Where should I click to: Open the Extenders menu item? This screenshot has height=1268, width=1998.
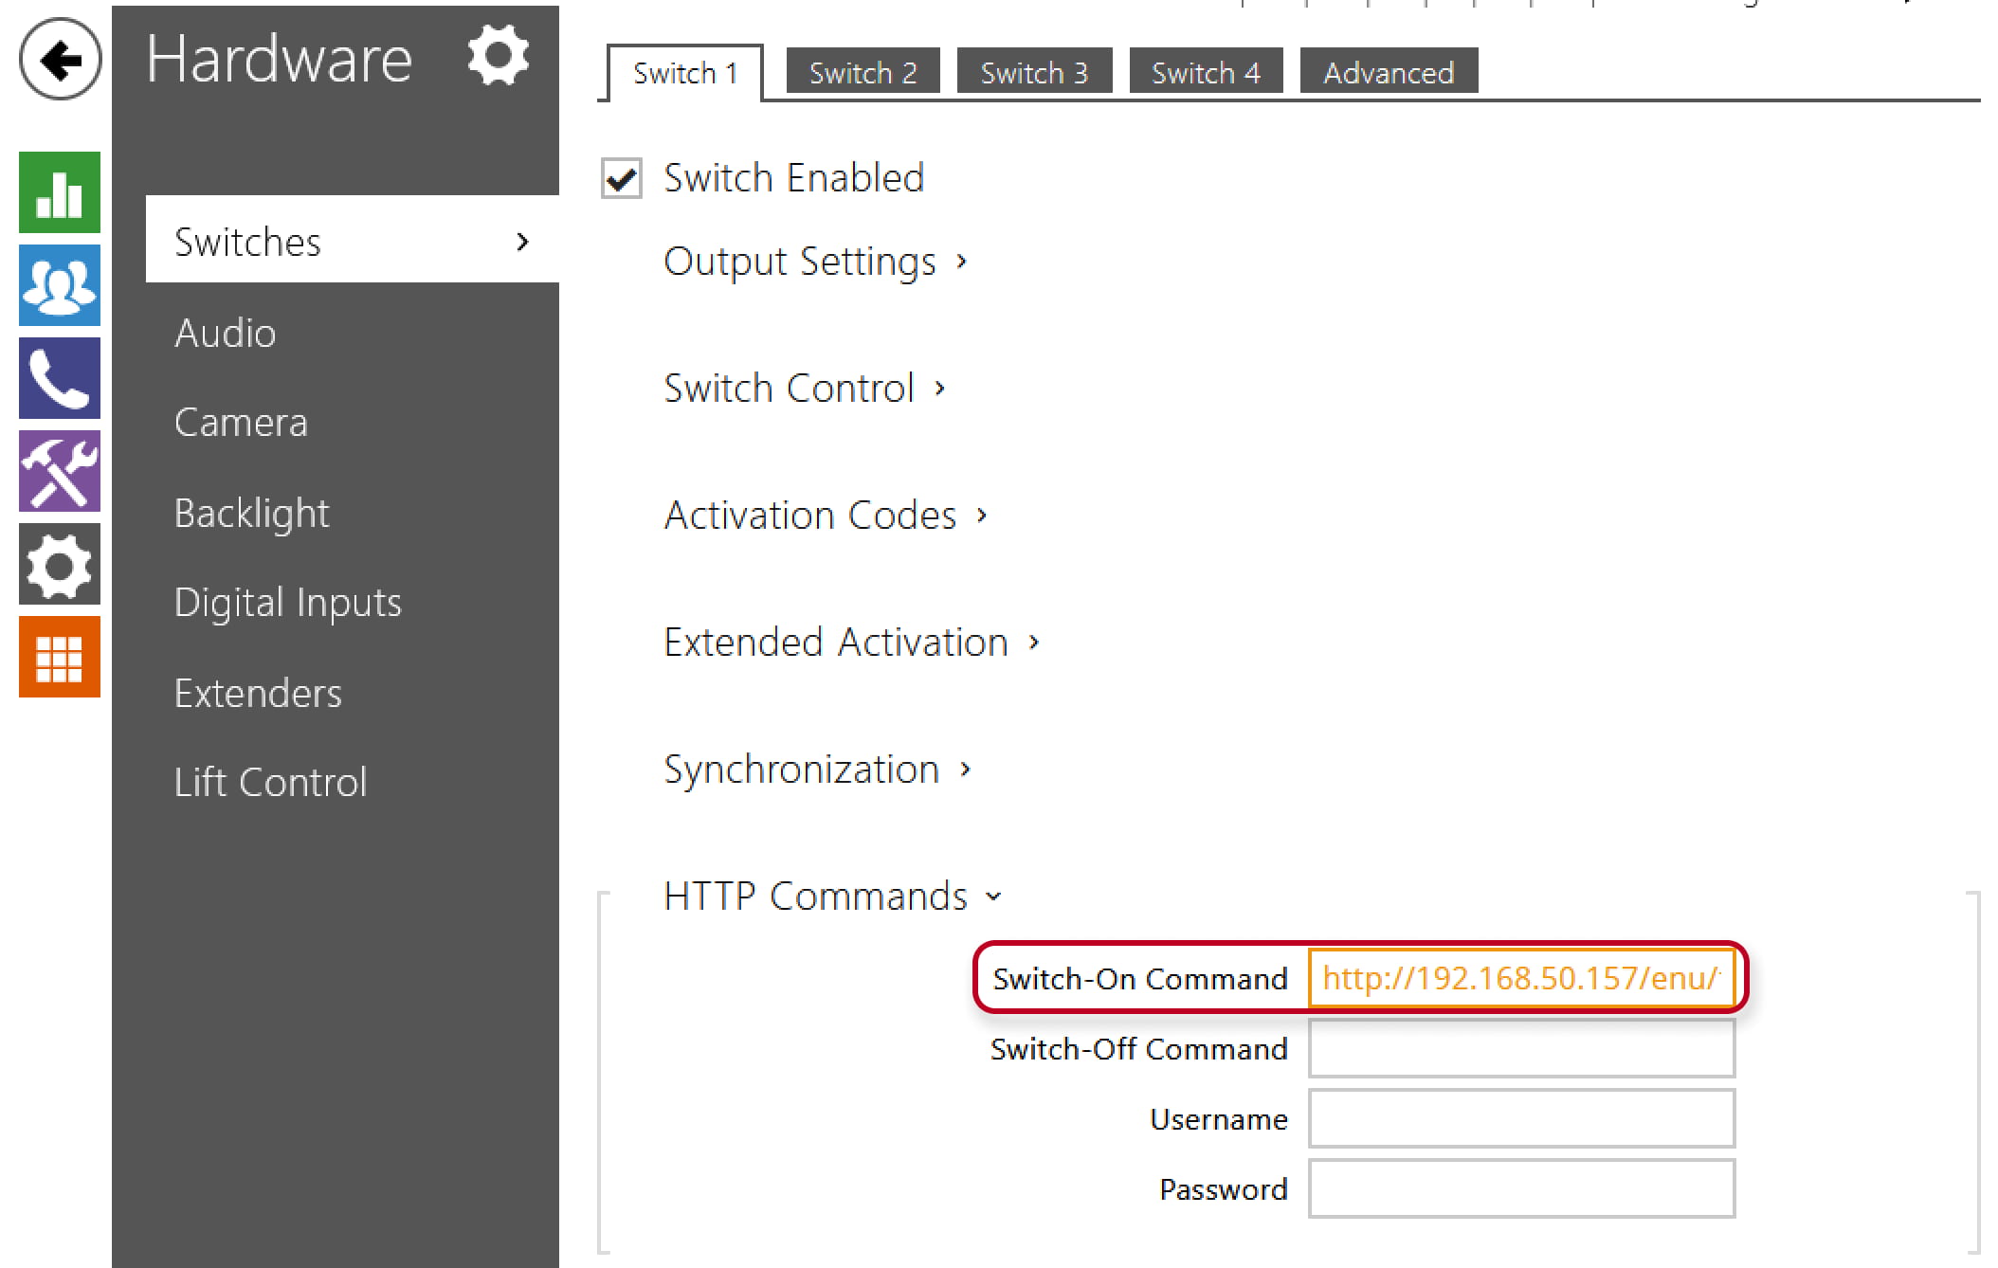pyautogui.click(x=258, y=694)
